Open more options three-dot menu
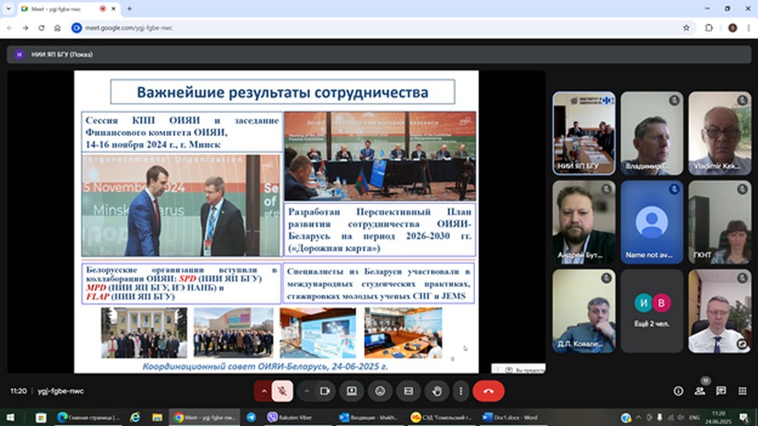This screenshot has height=426, width=758. 461,390
